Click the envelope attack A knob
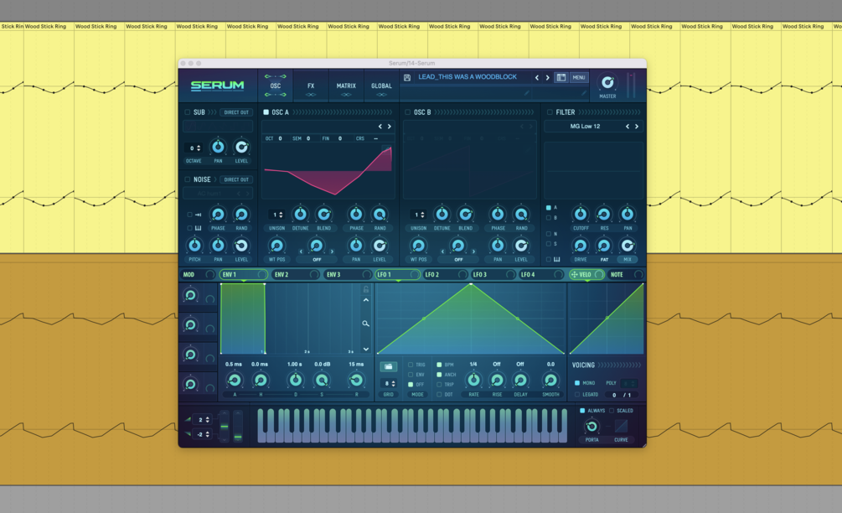The height and width of the screenshot is (513, 842). [x=235, y=381]
